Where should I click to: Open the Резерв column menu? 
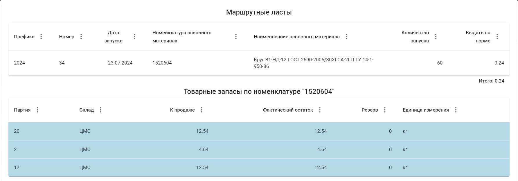pyautogui.click(x=385, y=110)
